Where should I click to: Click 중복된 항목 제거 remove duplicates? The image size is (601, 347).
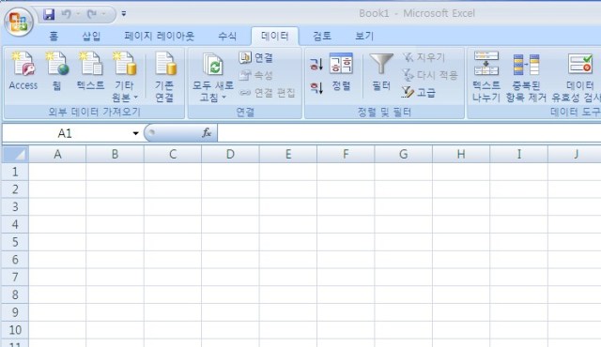point(526,77)
